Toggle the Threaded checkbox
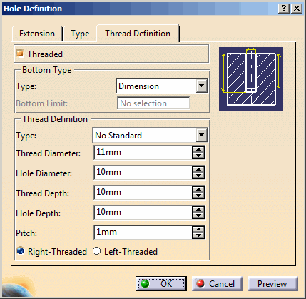 [x=20, y=54]
